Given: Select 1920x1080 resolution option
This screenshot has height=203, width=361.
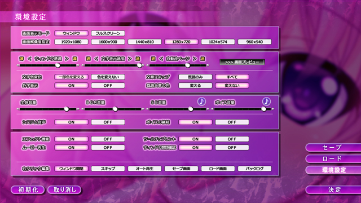Looking at the screenshot, I should pyautogui.click(x=71, y=42).
